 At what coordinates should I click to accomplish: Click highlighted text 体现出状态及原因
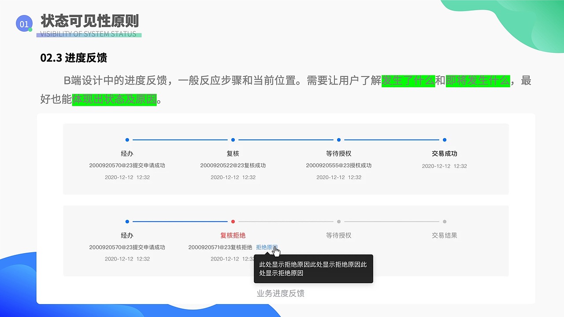coord(115,100)
